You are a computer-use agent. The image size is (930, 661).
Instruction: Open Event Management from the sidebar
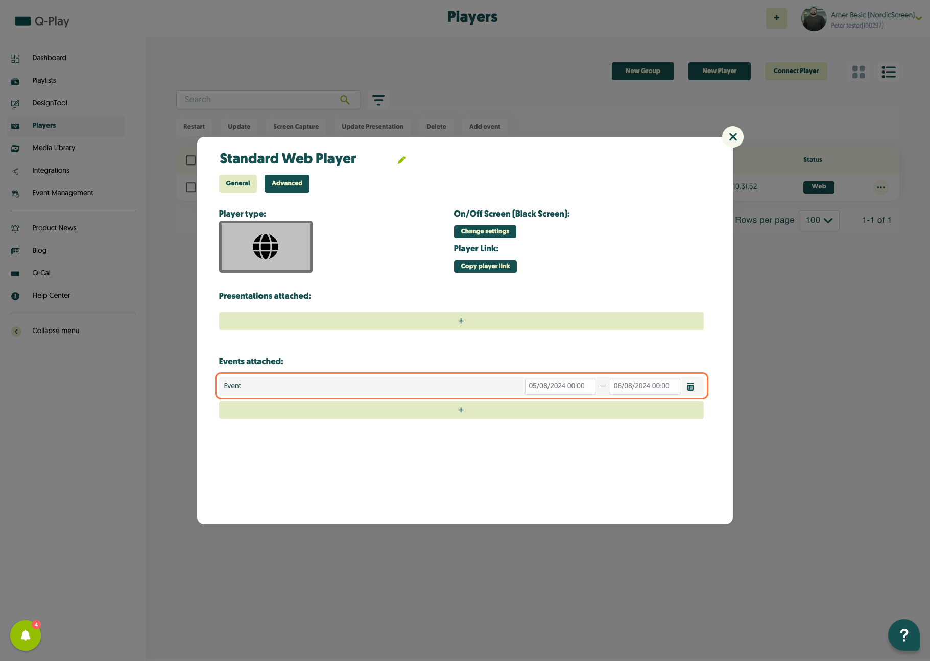(63, 193)
